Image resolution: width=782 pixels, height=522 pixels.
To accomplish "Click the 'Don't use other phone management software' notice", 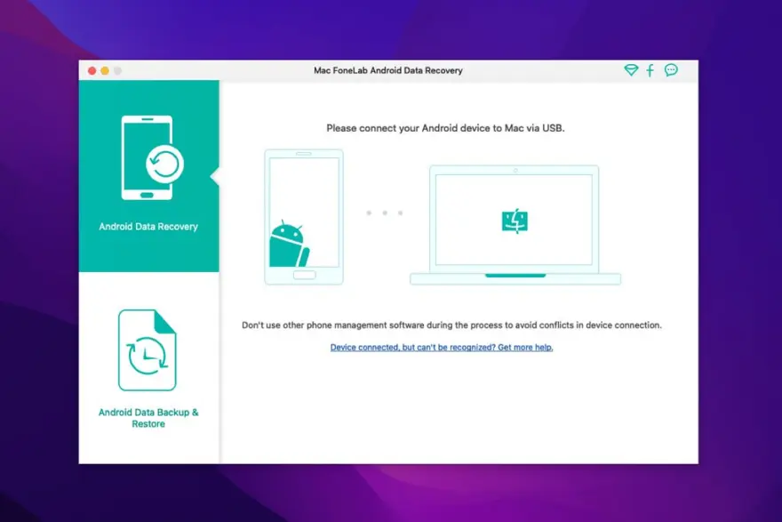I will (x=451, y=325).
